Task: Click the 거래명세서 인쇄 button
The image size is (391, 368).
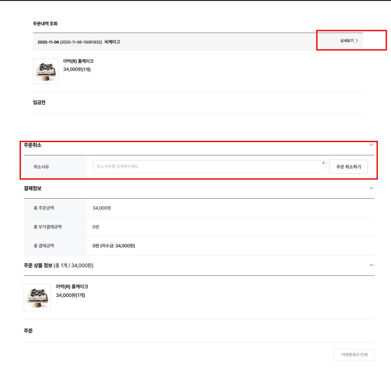Action: pos(354,355)
